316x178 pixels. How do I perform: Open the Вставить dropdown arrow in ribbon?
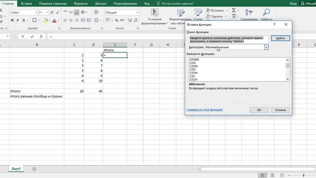[227, 10]
